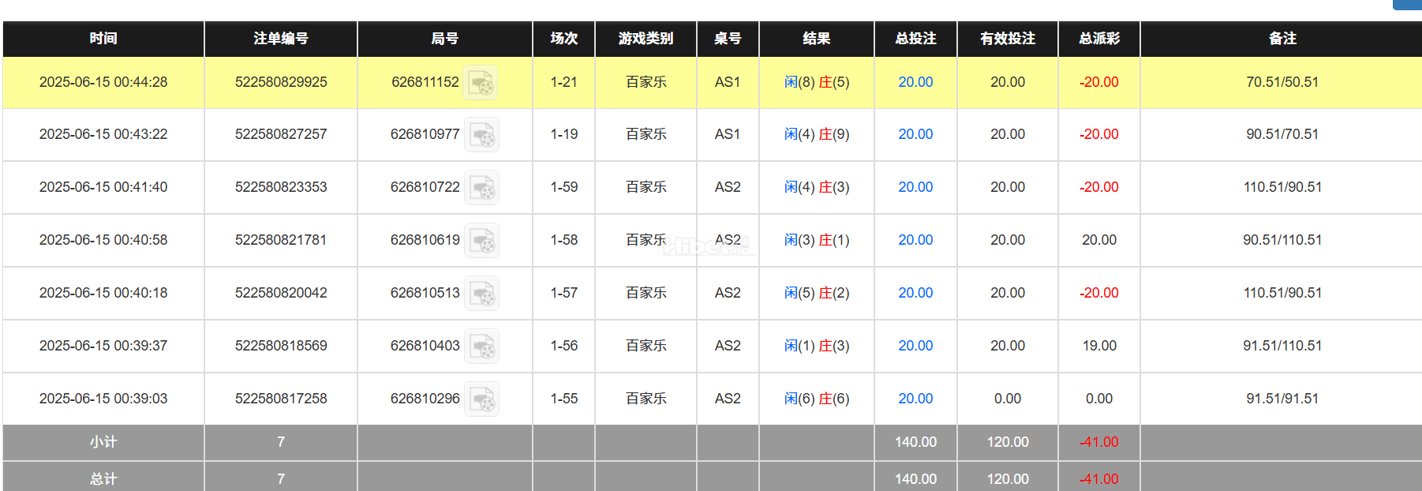
Task: Open replay icon for round 626810722
Action: (481, 188)
